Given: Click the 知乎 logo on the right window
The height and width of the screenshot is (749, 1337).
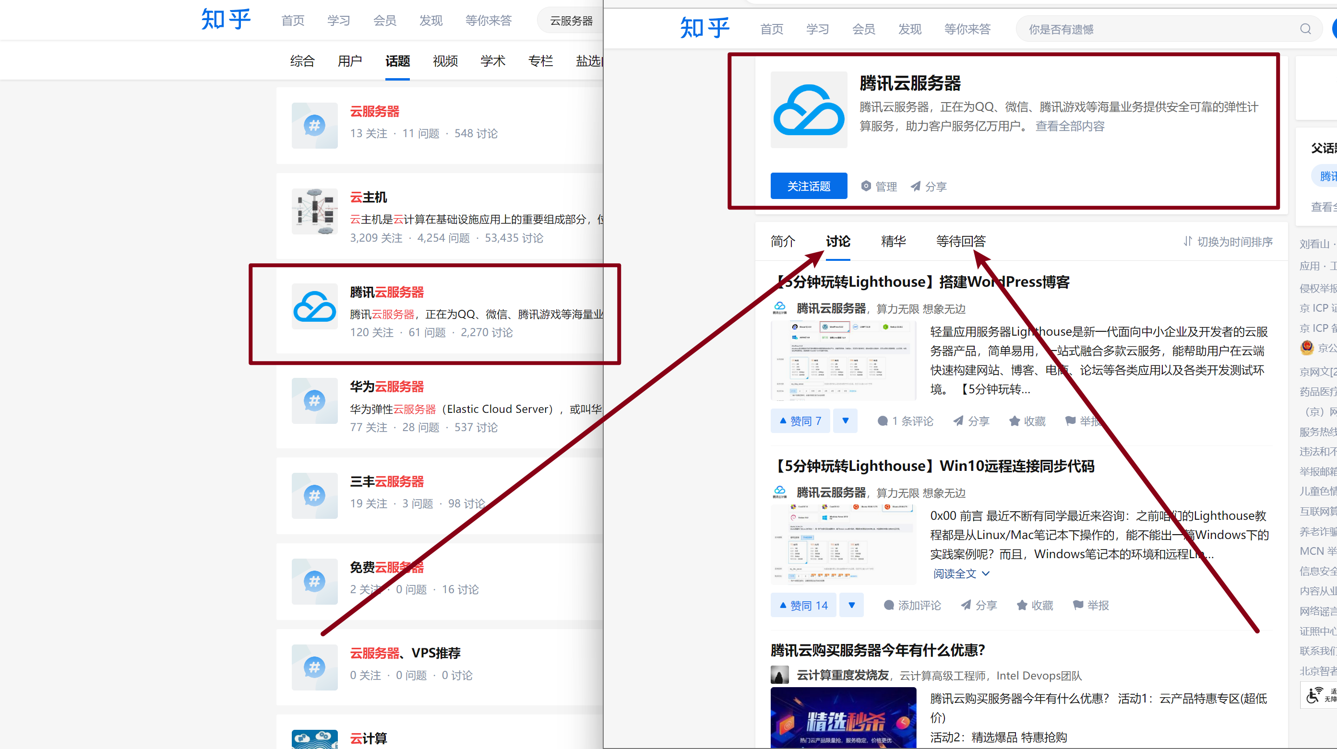Looking at the screenshot, I should coord(704,27).
